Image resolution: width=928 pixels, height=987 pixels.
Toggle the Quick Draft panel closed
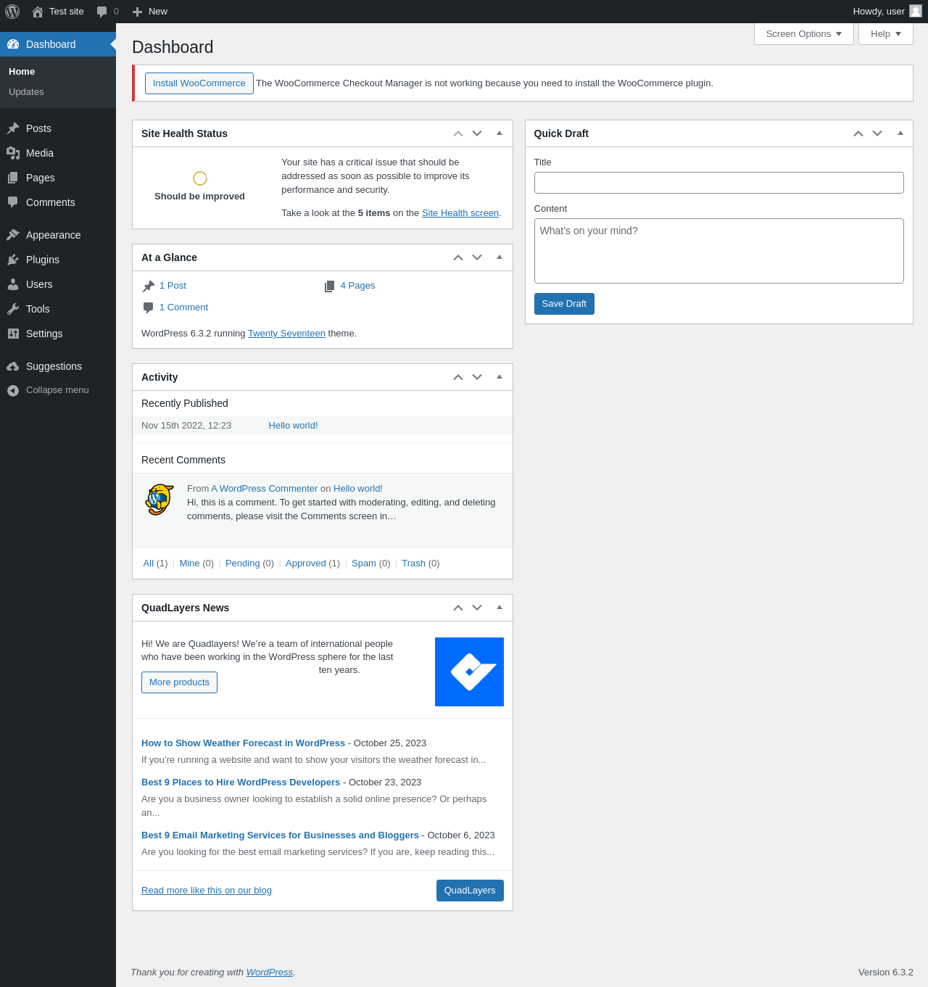point(900,133)
